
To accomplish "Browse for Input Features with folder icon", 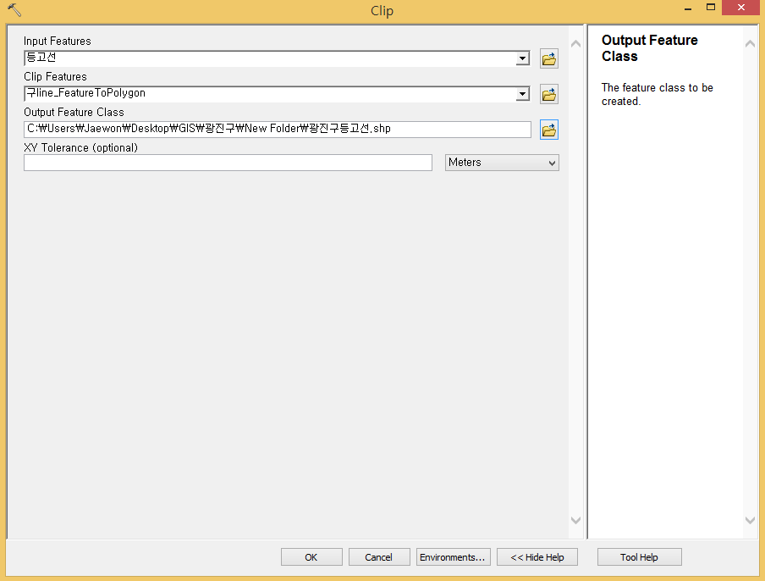I will click(549, 58).
